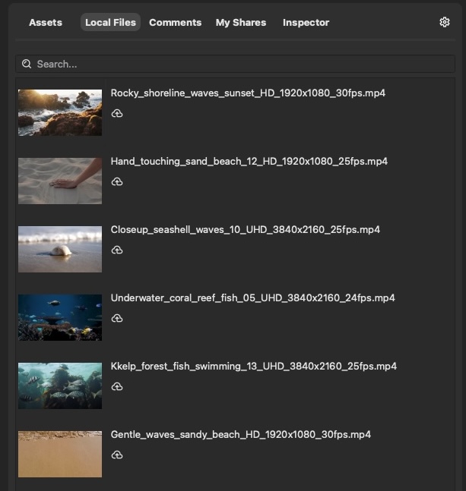Click cloud icon for Underwater_coral_reef_fish file
466x491 pixels.
click(117, 319)
